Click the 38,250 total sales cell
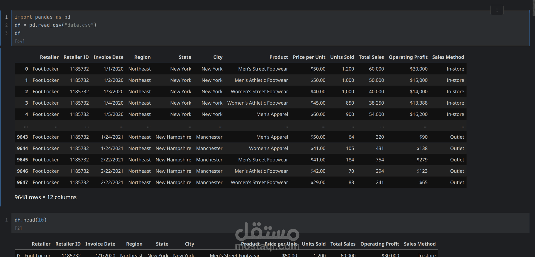Viewport: 535px width, 257px height. [376, 103]
